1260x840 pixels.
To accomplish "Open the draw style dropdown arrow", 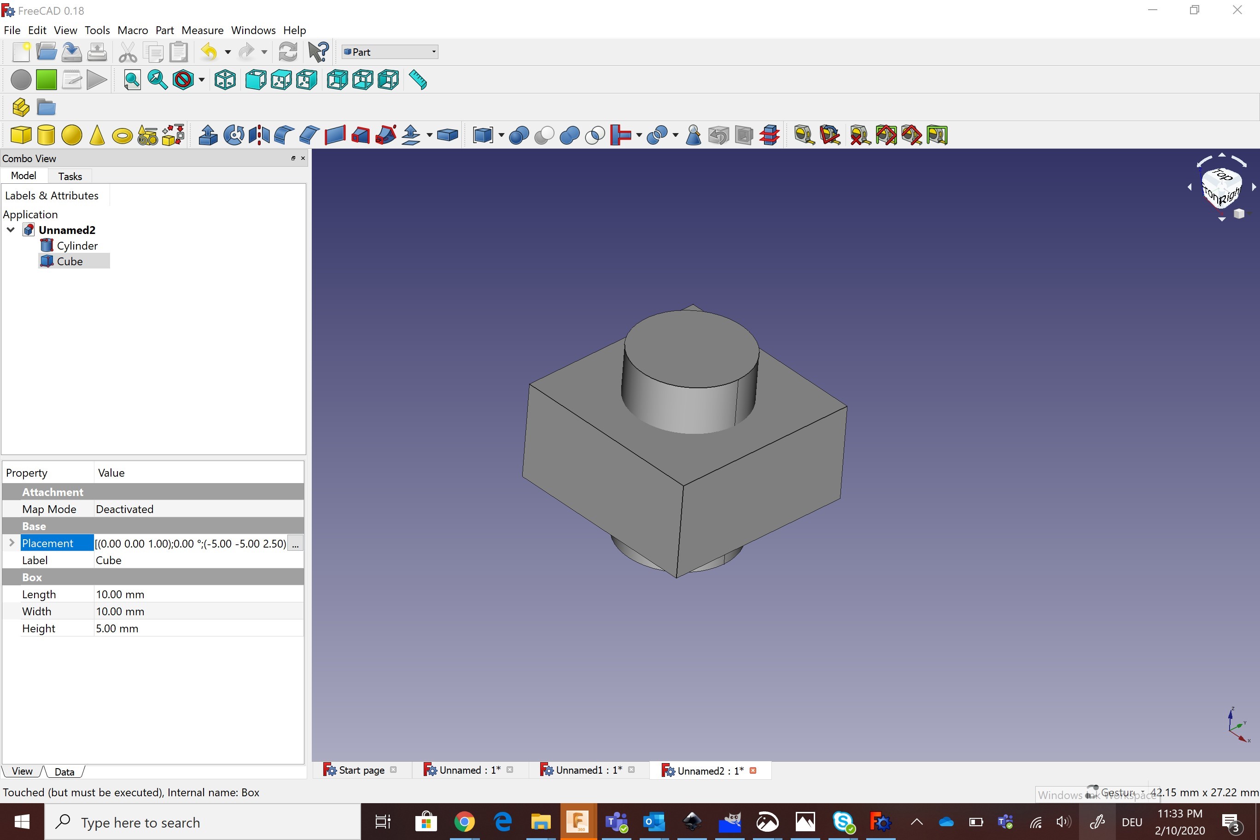I will 201,80.
